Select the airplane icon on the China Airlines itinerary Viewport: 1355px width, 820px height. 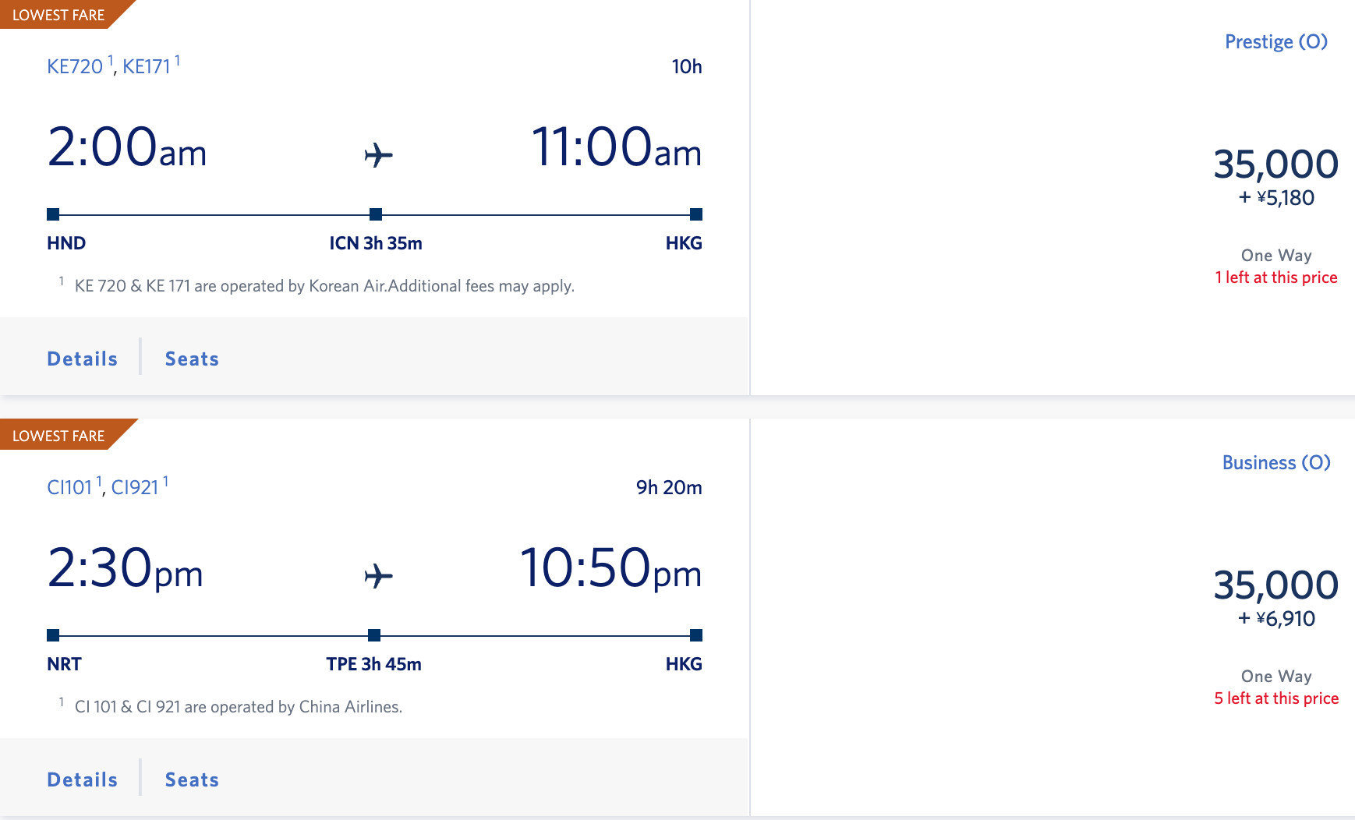(x=379, y=575)
